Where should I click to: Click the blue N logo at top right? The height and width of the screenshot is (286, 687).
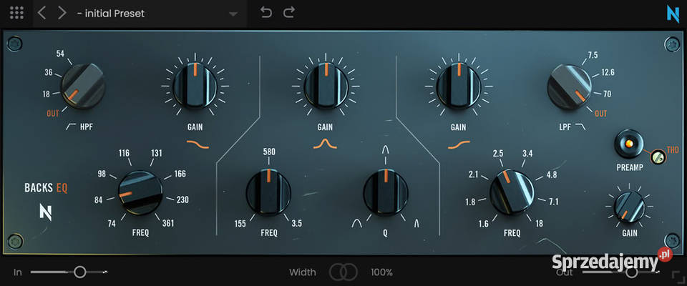[x=673, y=14]
